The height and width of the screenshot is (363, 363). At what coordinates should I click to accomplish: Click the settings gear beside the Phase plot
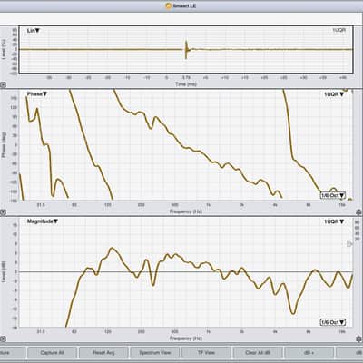(x=358, y=212)
